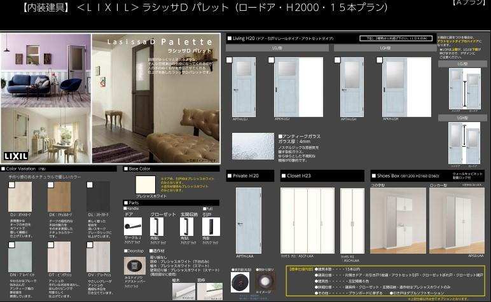The width and height of the screenshot is (491, 302).
Task: Click the アンティークガラス heading text
Action: (x=301, y=137)
